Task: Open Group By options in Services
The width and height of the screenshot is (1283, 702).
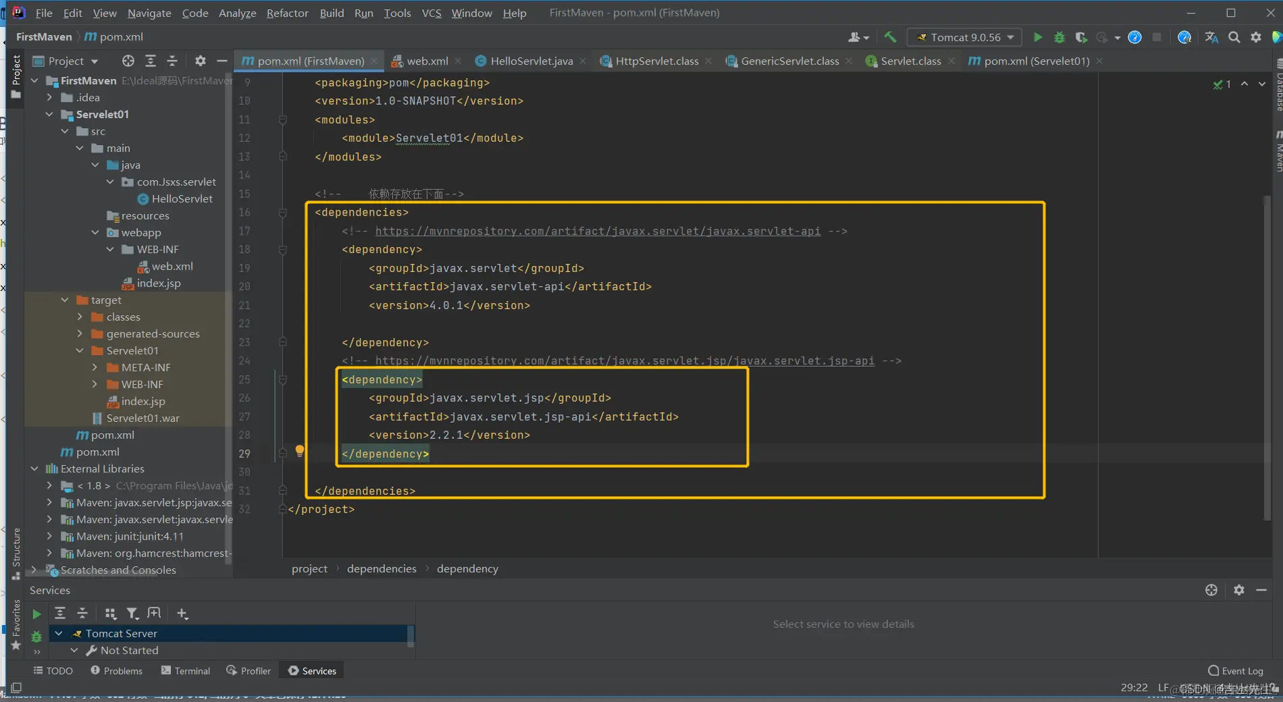Action: (110, 613)
